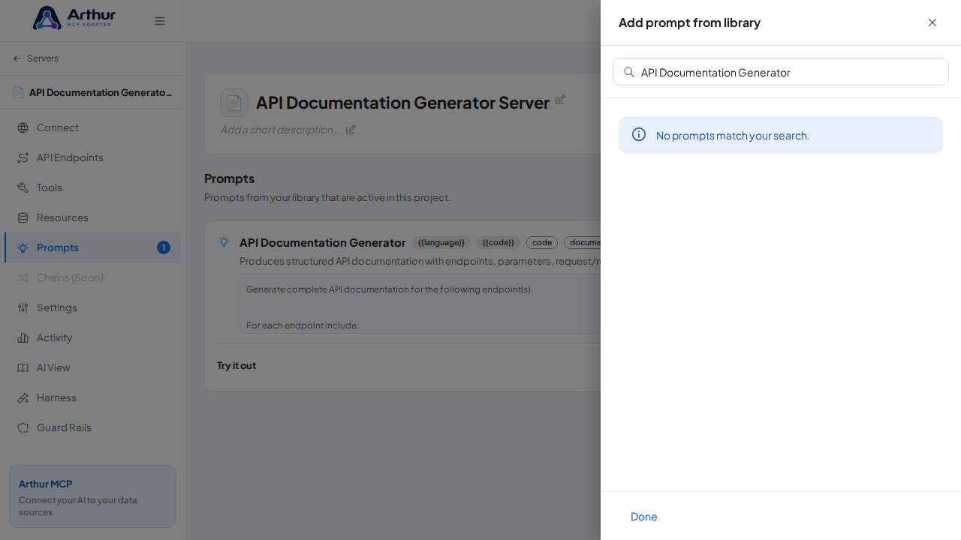Open API Endpoints section
The image size is (961, 540).
92,157
